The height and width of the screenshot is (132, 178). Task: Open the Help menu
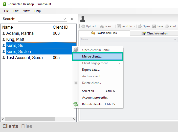(x=37, y=11)
